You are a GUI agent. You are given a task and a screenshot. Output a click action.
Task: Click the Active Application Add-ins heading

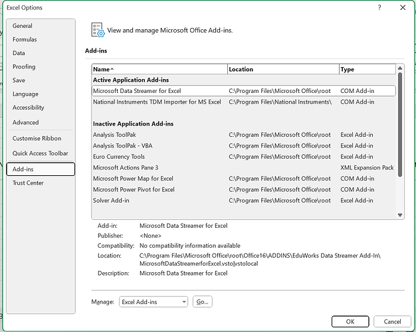(x=131, y=80)
